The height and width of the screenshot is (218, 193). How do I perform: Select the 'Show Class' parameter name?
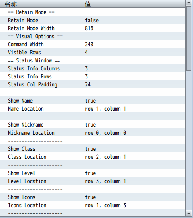pyautogui.click(x=22, y=149)
